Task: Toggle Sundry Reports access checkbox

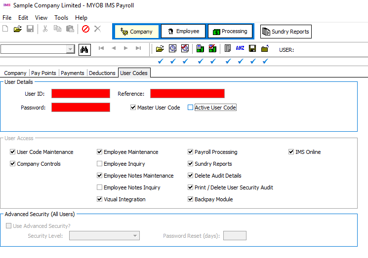Action: pyautogui.click(x=190, y=164)
